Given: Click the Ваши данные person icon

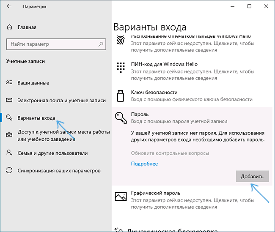Looking at the screenshot, I should point(10,83).
